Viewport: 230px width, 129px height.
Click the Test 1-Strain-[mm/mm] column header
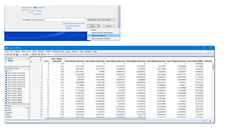click(57, 60)
